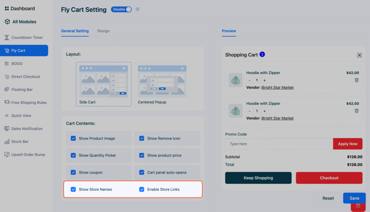This screenshot has width=370, height=212.
Task: Select the Preview tab
Action: tap(229, 31)
